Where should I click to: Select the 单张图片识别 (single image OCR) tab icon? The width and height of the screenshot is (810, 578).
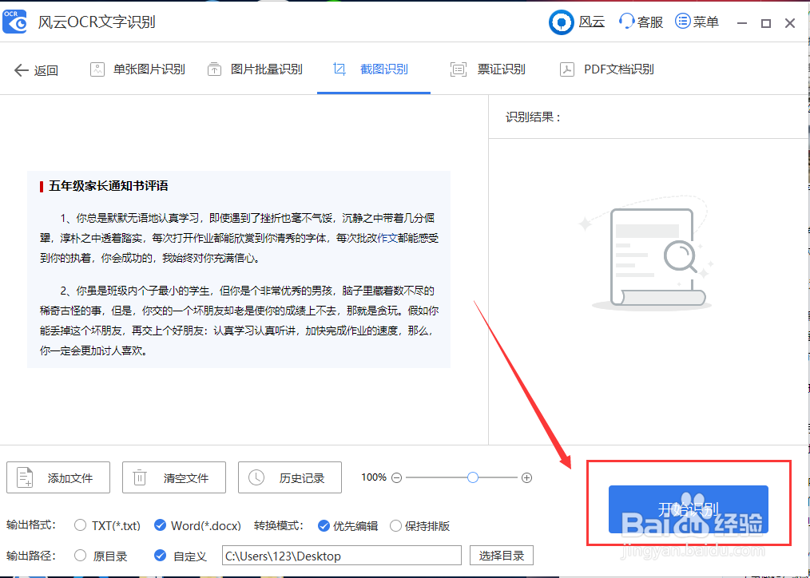(97, 69)
